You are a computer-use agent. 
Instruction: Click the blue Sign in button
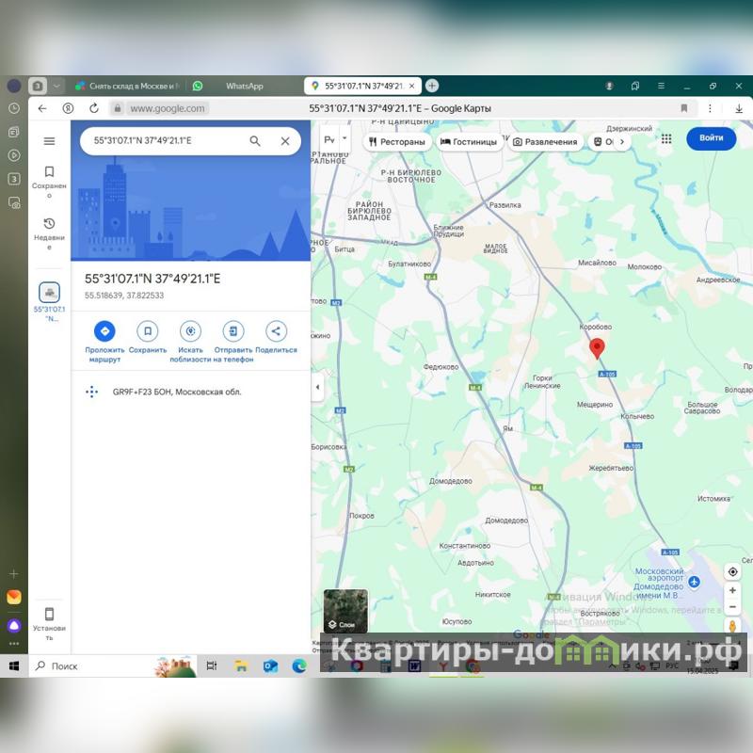click(711, 138)
